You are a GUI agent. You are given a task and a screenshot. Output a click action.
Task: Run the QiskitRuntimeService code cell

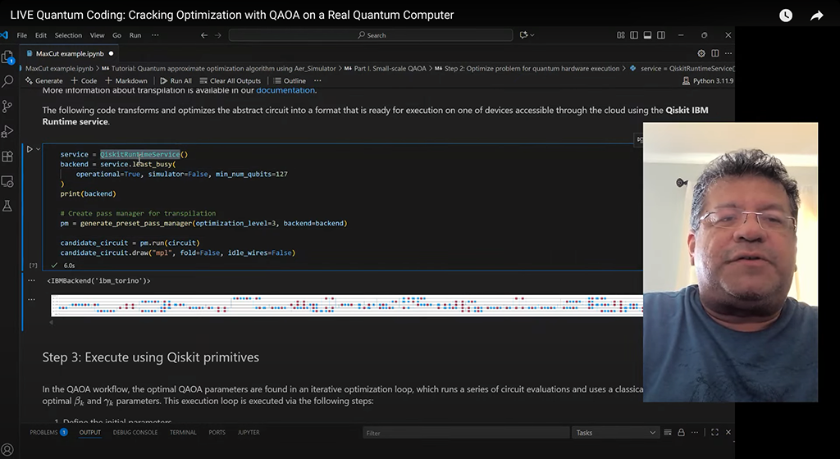(30, 149)
